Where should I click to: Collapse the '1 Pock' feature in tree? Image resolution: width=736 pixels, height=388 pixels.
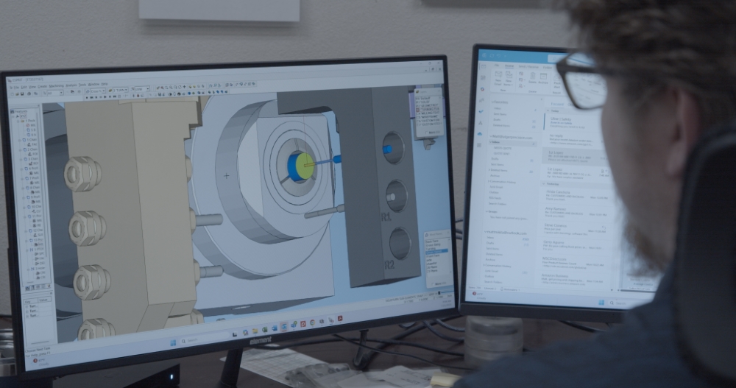(x=18, y=121)
